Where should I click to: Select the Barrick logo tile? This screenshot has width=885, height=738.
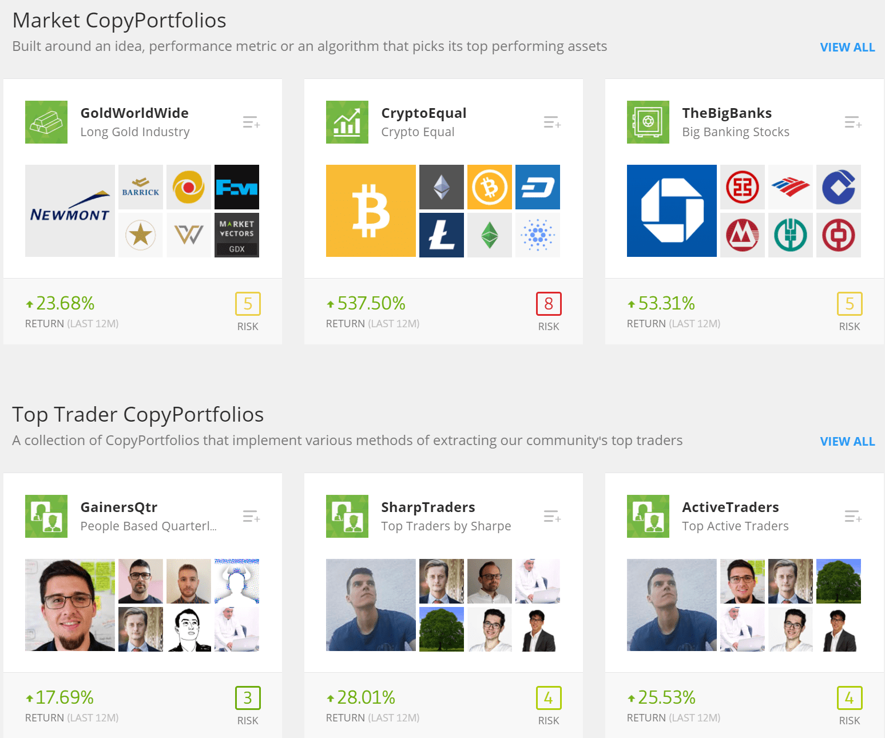(141, 187)
